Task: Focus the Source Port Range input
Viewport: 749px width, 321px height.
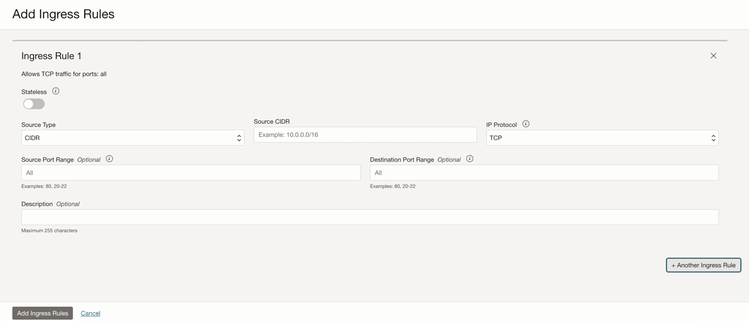Action: pos(191,173)
